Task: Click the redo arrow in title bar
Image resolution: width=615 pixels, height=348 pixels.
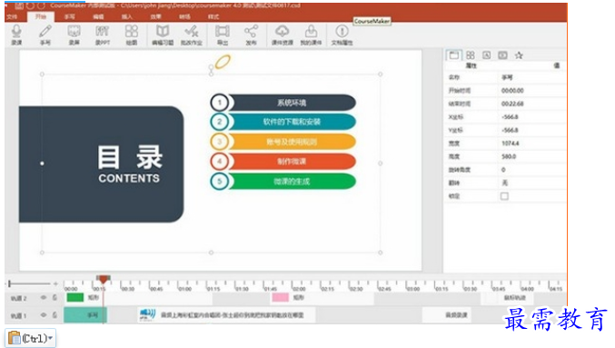Action: 41,5
